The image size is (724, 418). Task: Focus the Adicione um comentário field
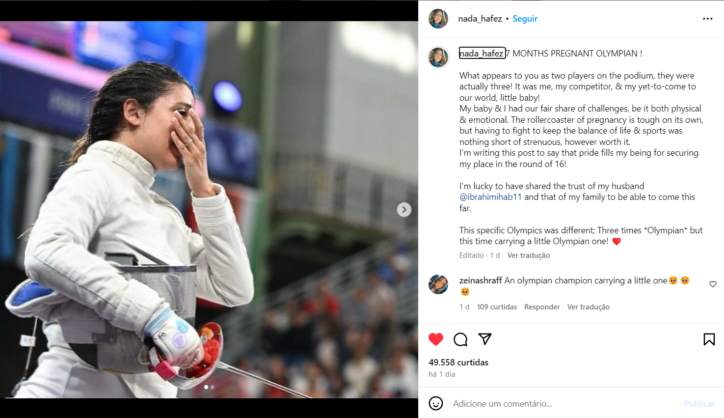tap(564, 404)
